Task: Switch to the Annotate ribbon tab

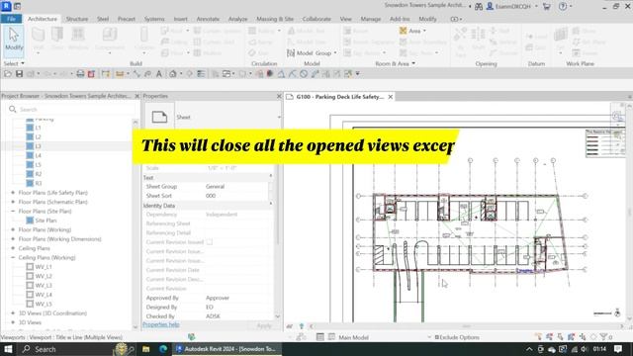Action: point(208,19)
